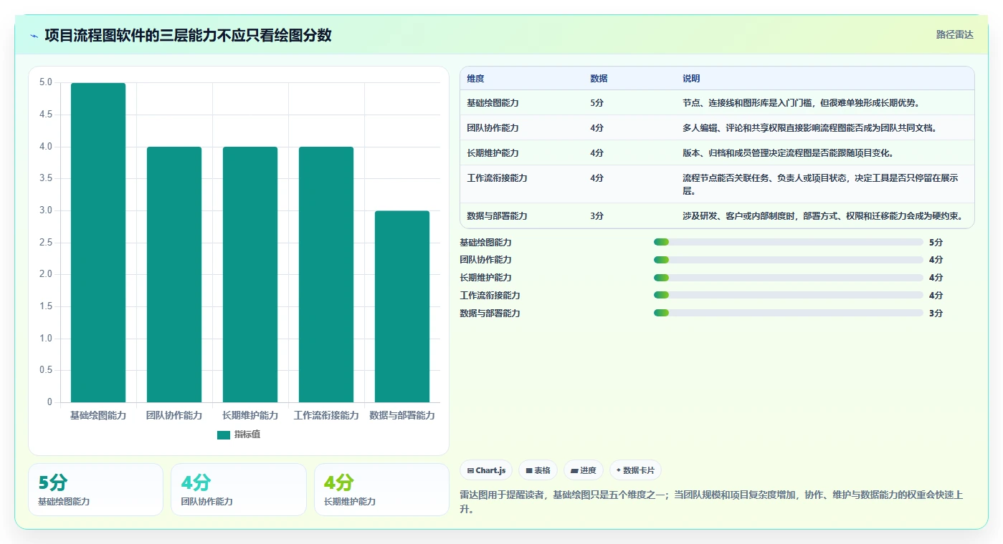Screen dimensions: 1003x544
Task: Click description starting 流程节点能否关联任务
Action: (820, 185)
